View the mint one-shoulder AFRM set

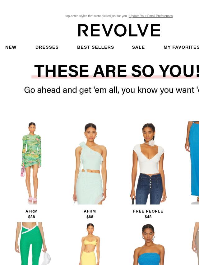point(90,163)
